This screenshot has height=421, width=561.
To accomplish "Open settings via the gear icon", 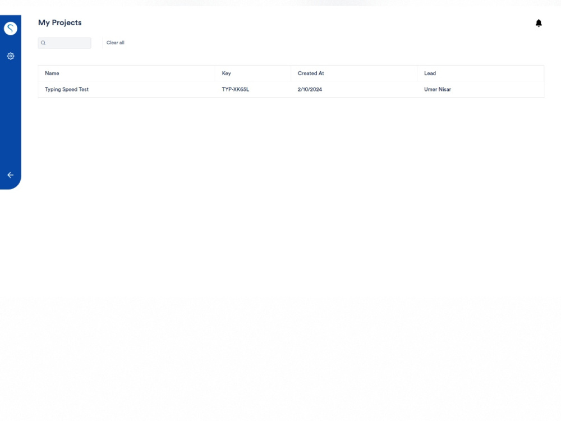I will (10, 56).
